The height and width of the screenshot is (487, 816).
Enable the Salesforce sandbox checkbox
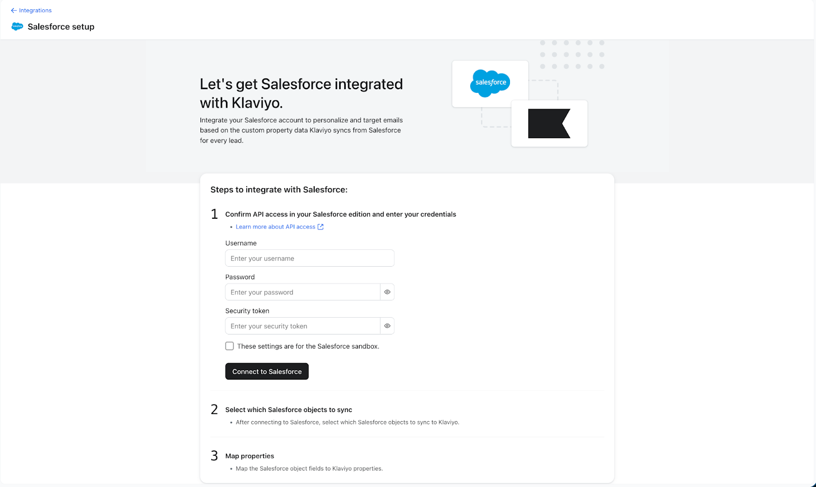(229, 346)
